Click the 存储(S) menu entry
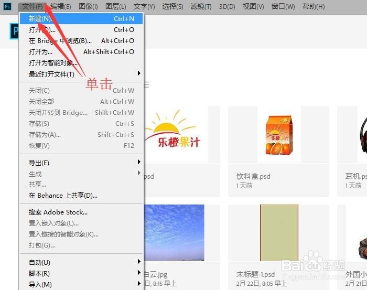Screen dimensions: 367x290 coord(81,124)
